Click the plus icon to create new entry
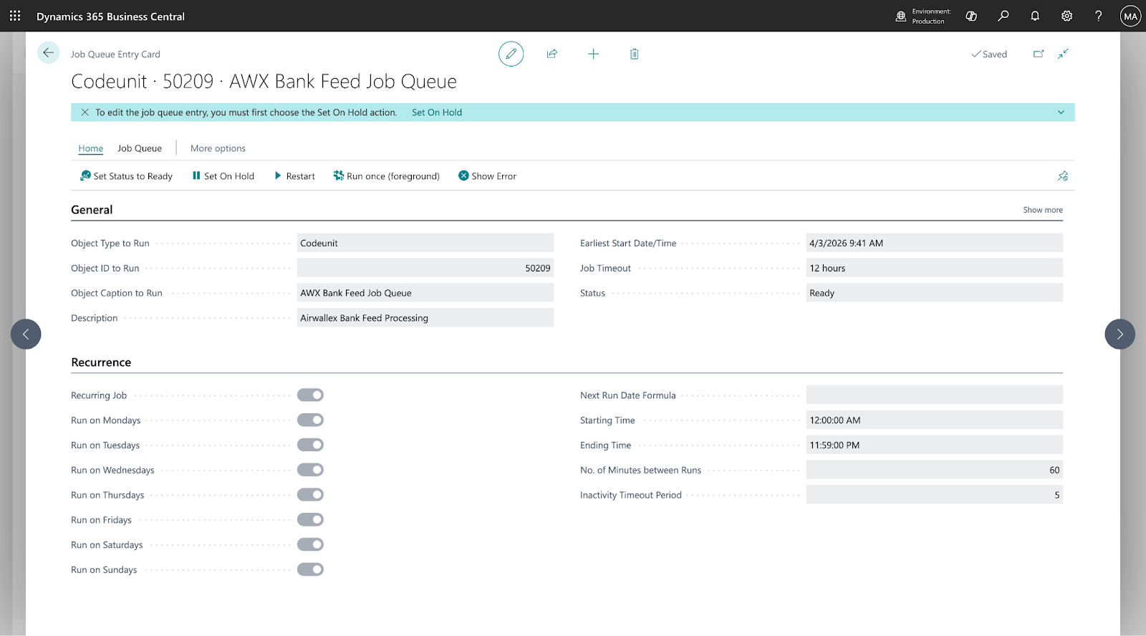Viewport: 1146px width, 636px height. point(593,54)
